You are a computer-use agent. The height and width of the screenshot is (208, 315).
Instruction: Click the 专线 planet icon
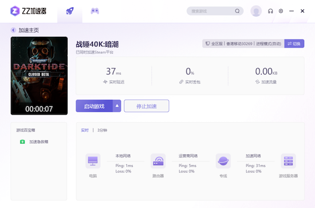point(223,161)
